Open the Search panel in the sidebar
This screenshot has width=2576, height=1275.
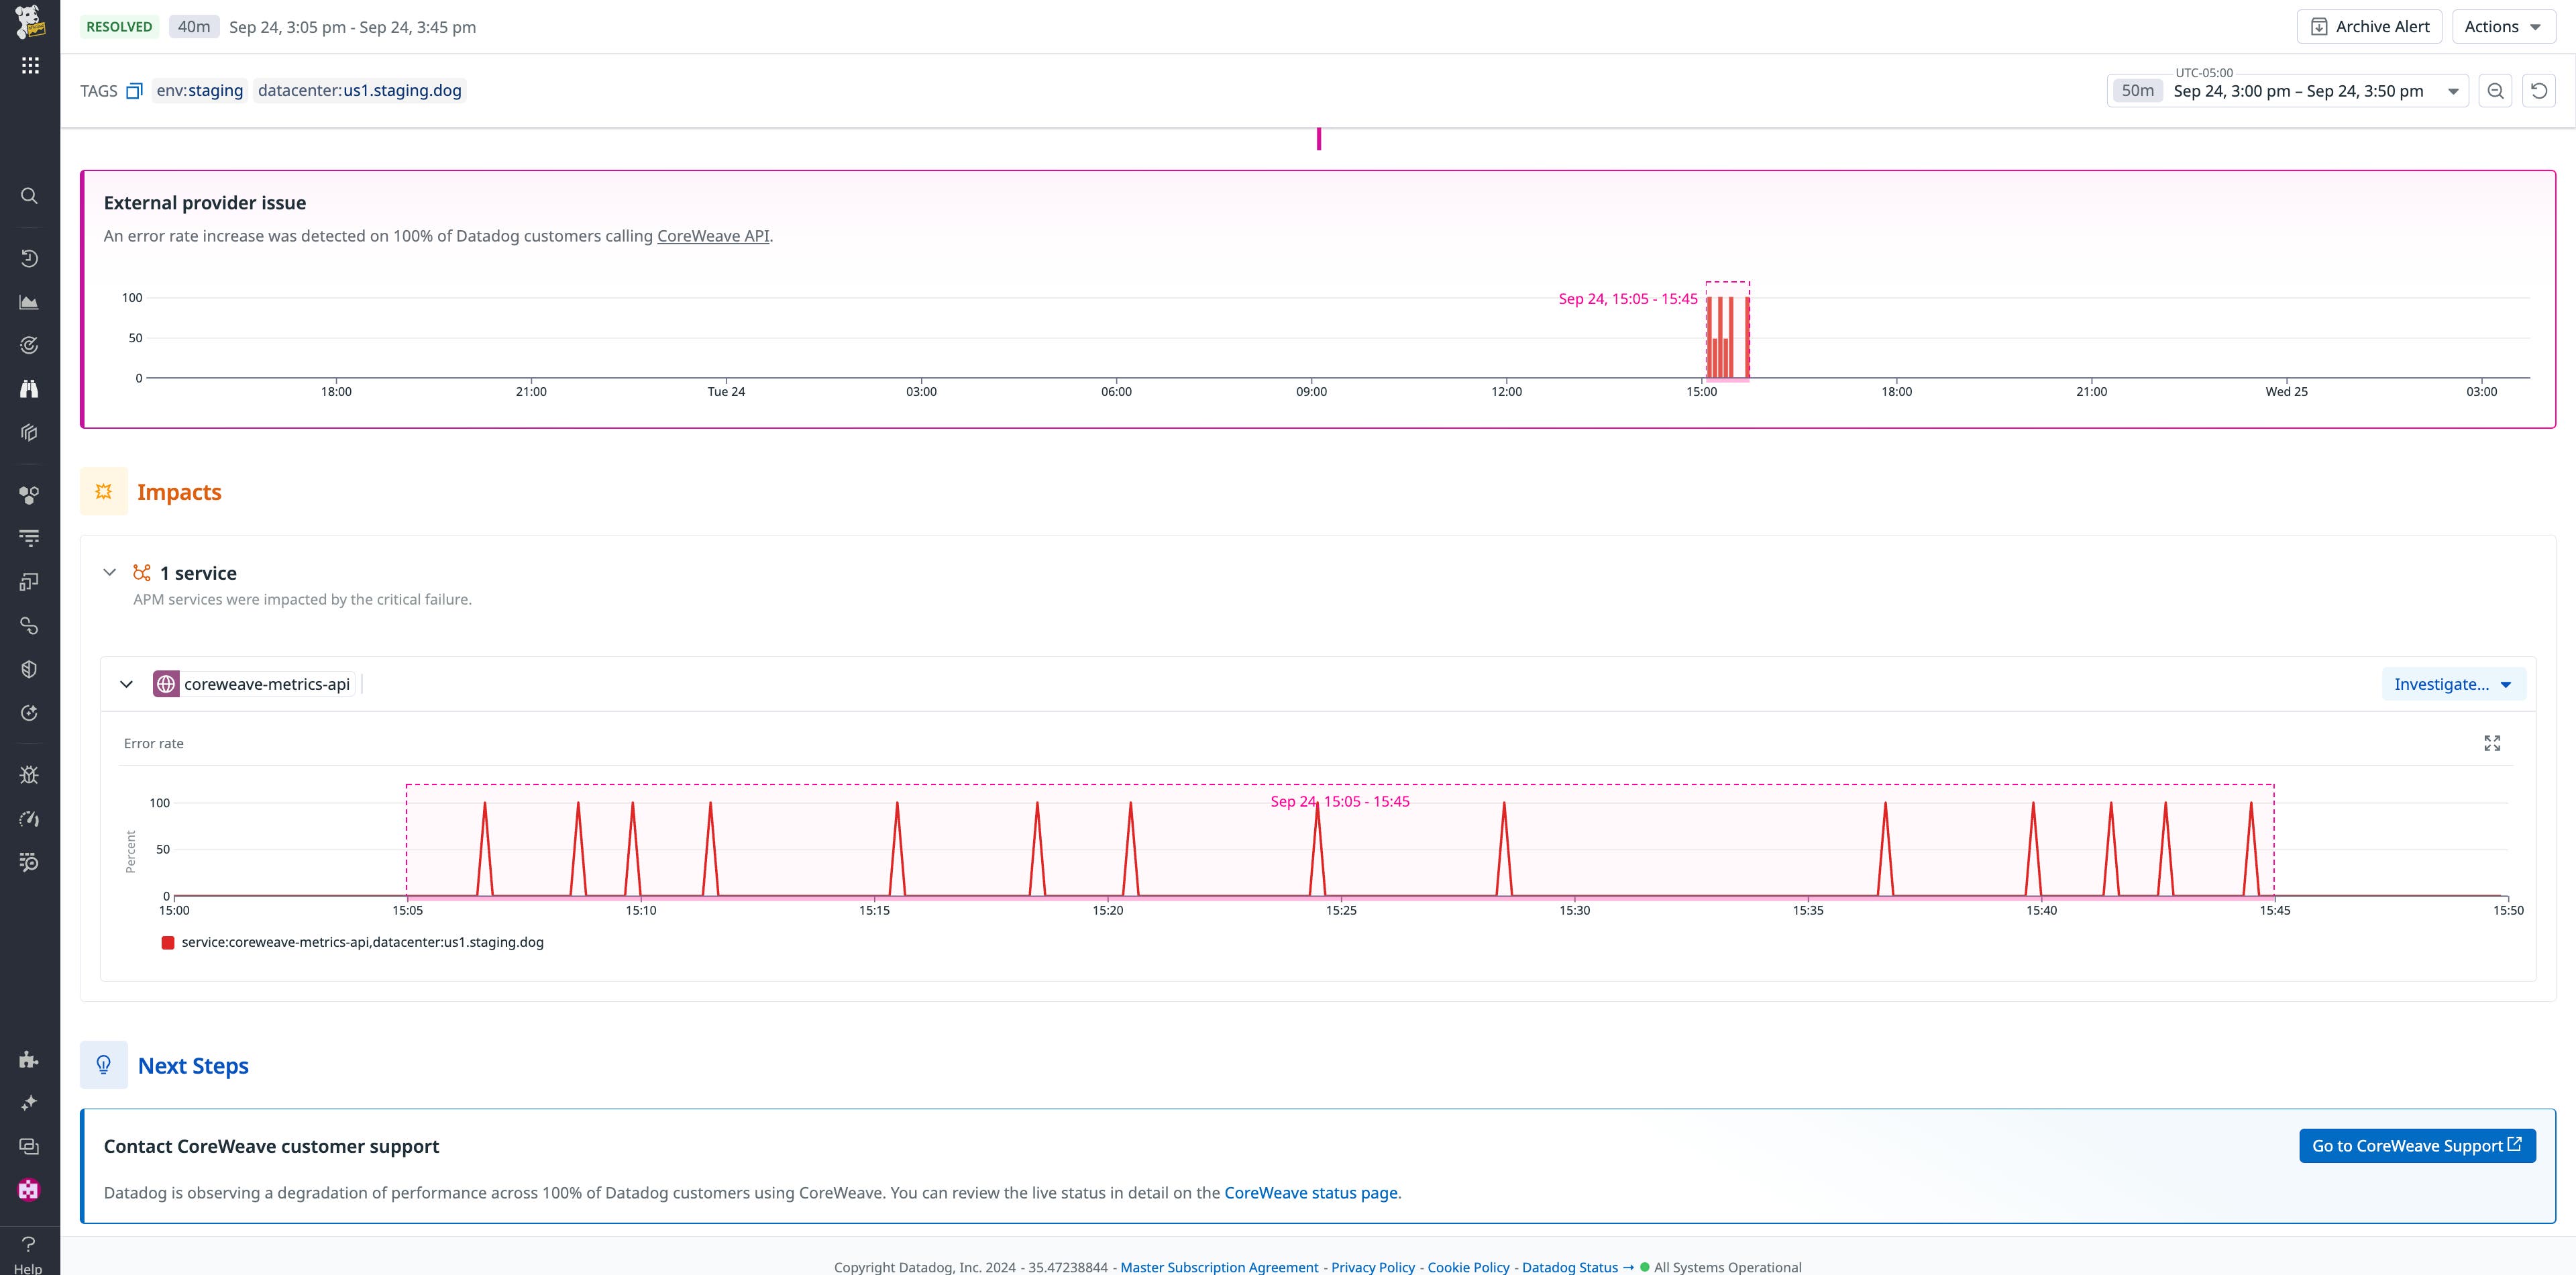coord(29,196)
